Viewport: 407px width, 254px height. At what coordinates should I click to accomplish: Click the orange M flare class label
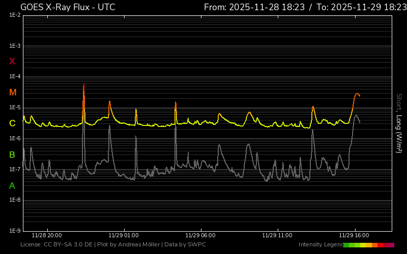coord(13,92)
